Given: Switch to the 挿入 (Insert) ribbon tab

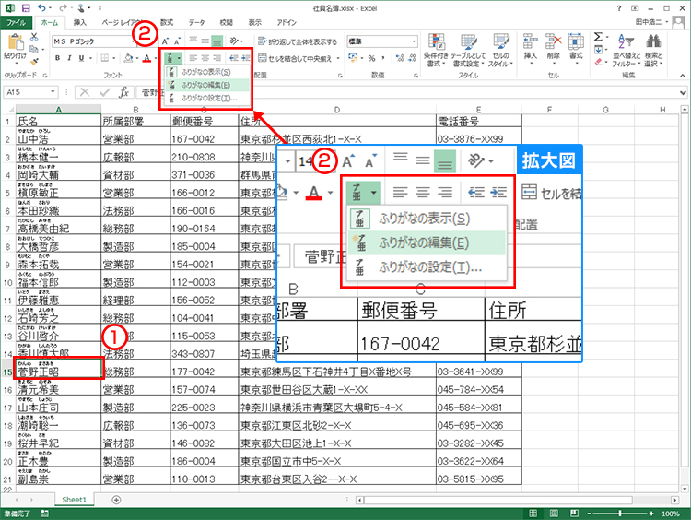Looking at the screenshot, I should point(81,21).
